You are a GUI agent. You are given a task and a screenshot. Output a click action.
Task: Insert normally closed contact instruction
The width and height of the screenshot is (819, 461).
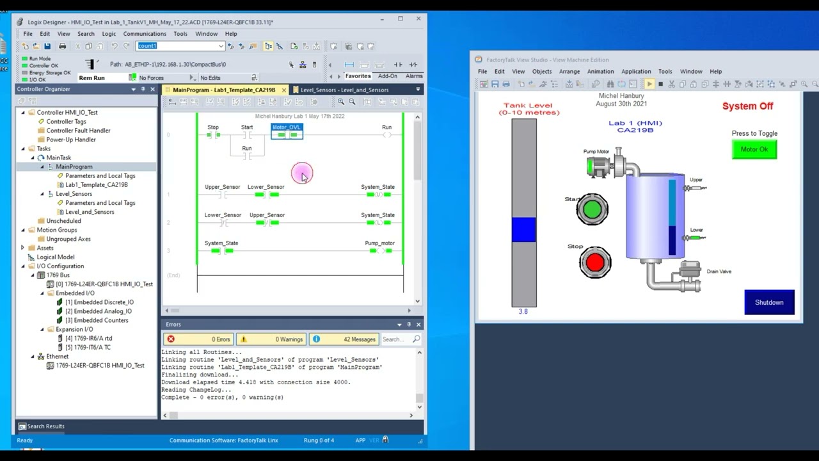coord(413,65)
